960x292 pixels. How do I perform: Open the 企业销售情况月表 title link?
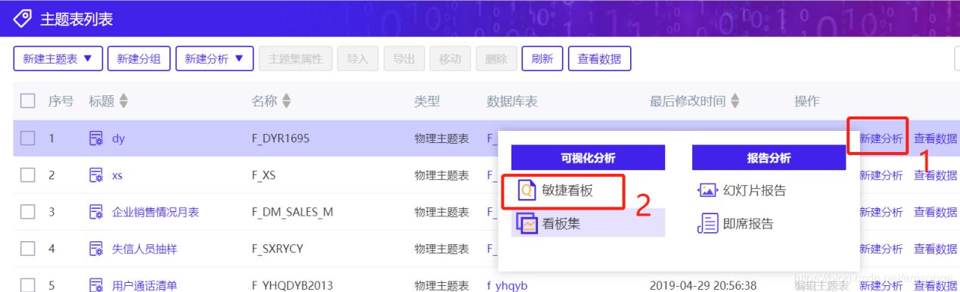[x=156, y=212]
